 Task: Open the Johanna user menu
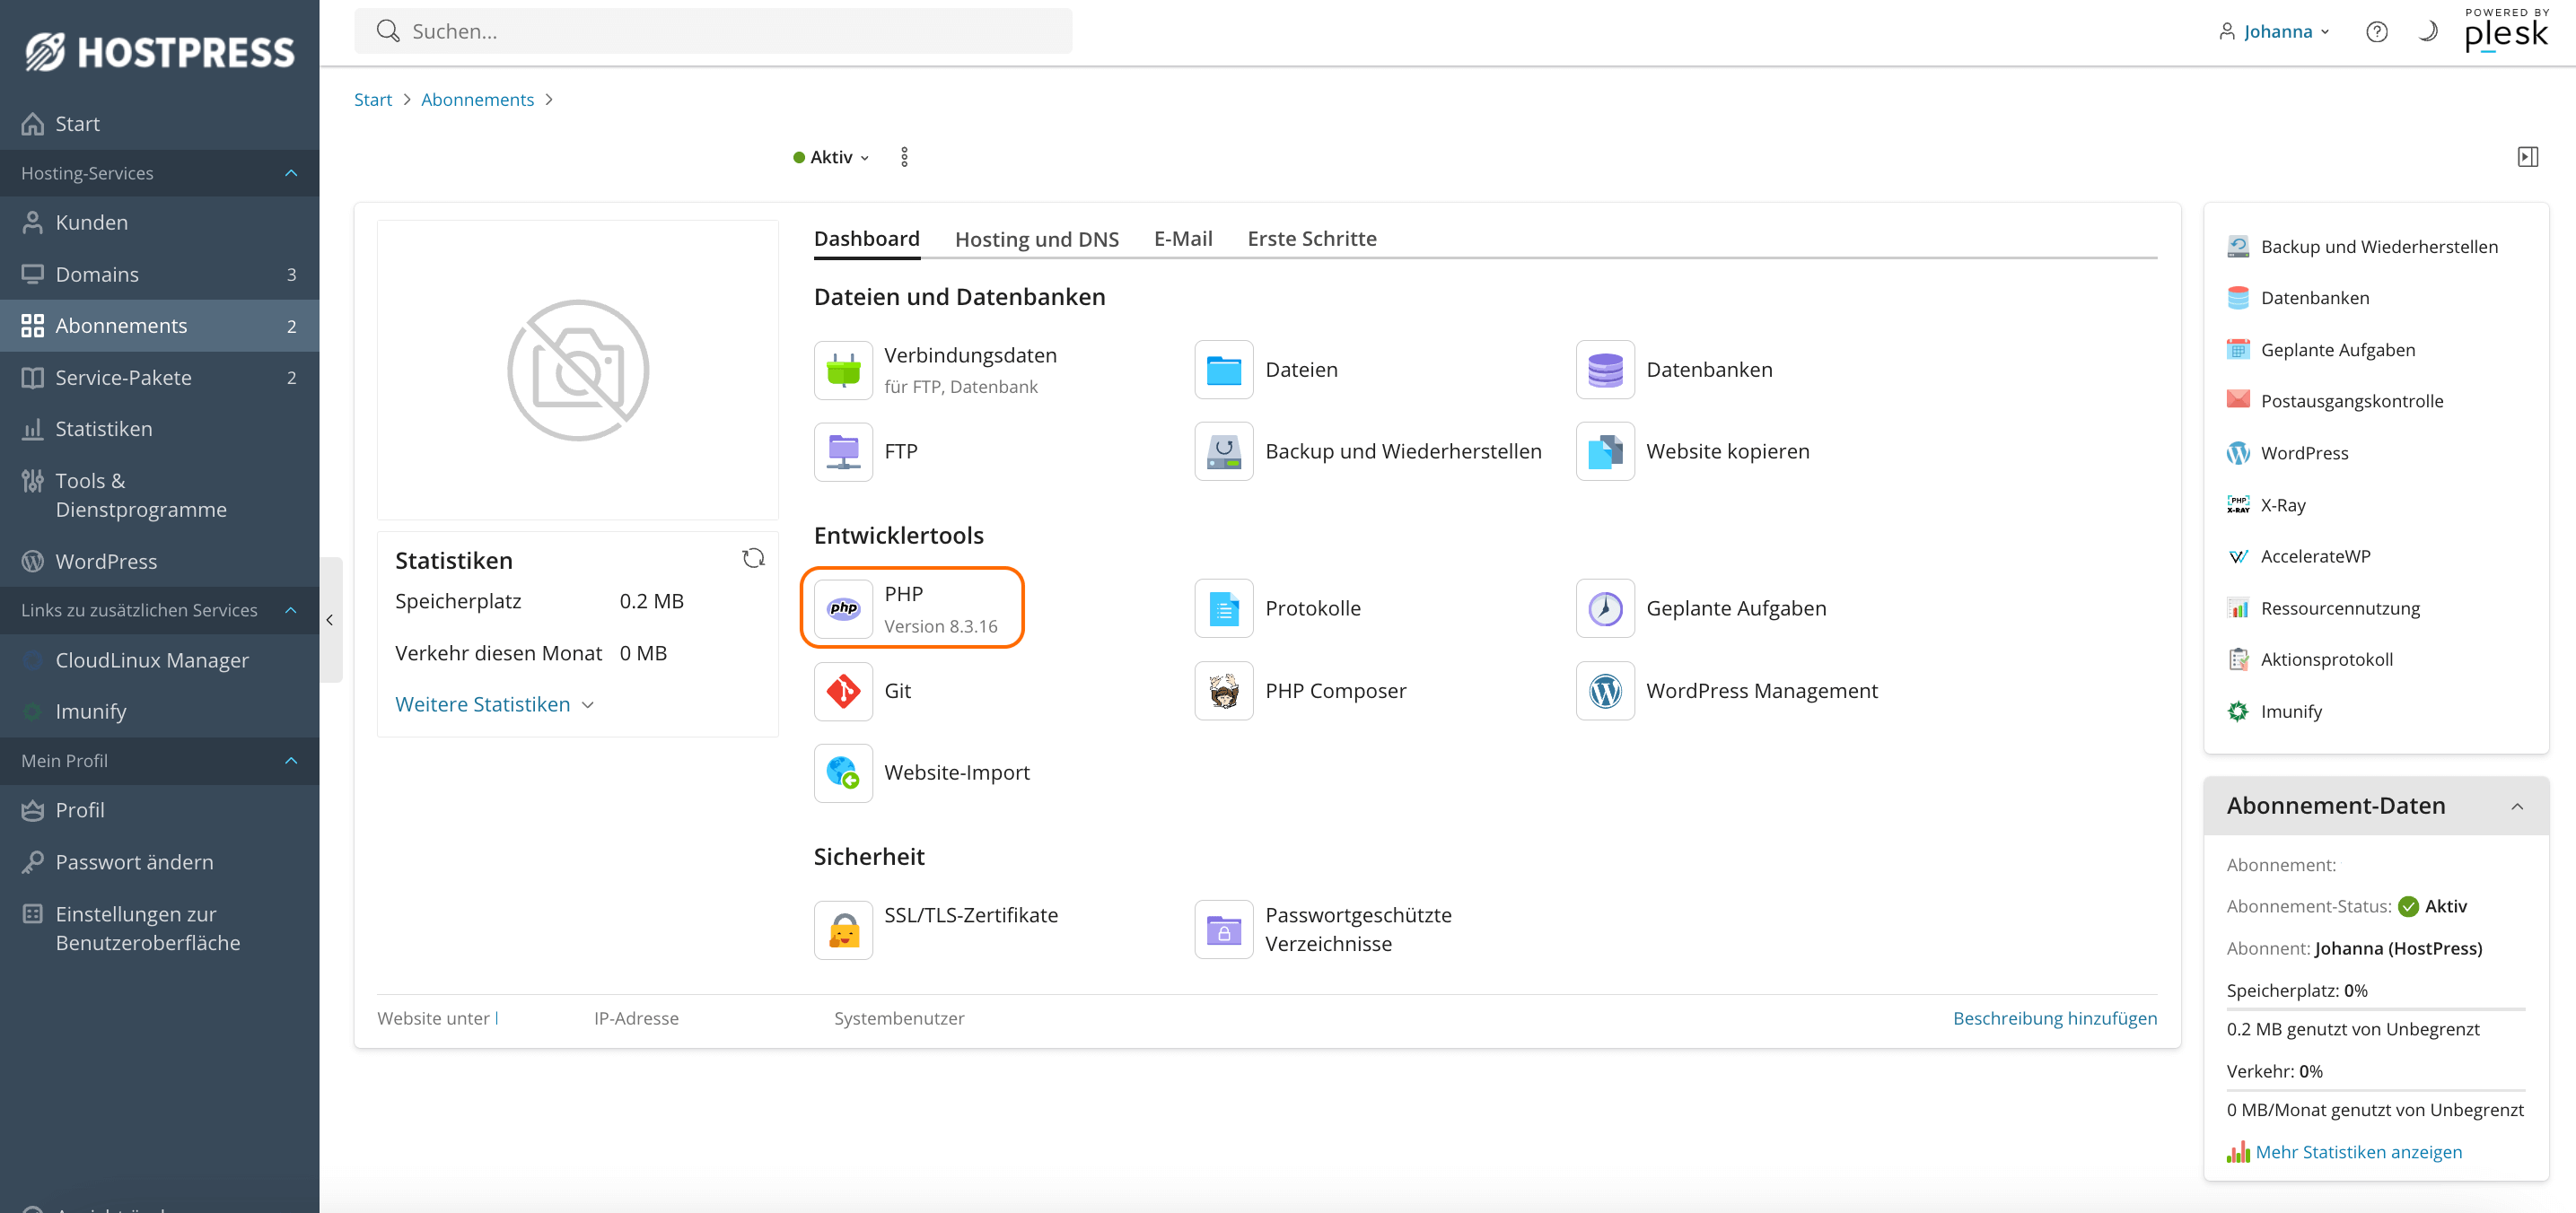(x=2275, y=32)
